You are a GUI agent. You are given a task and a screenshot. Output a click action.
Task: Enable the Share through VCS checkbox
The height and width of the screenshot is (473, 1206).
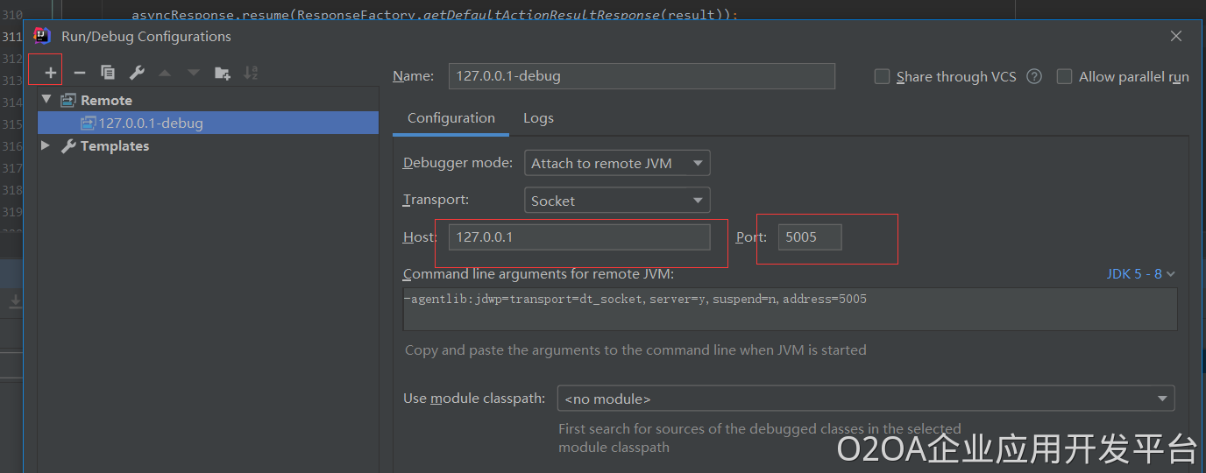(883, 76)
